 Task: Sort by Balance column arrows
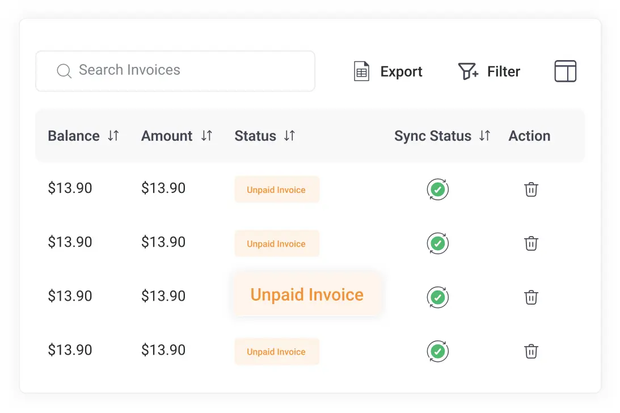click(113, 136)
